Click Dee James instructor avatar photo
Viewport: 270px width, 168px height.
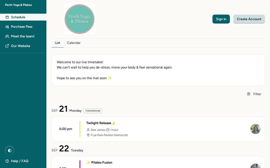(x=255, y=129)
